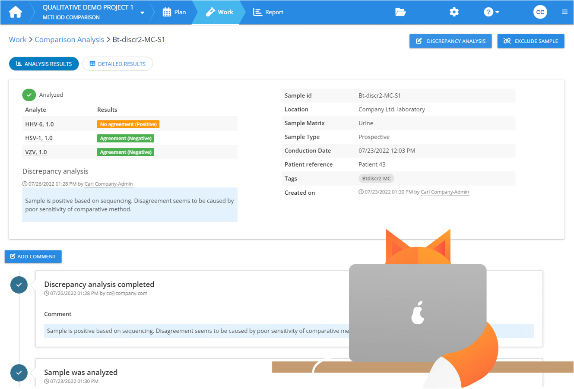Image resolution: width=574 pixels, height=389 pixels.
Task: Select the Work tab
Action: (219, 12)
